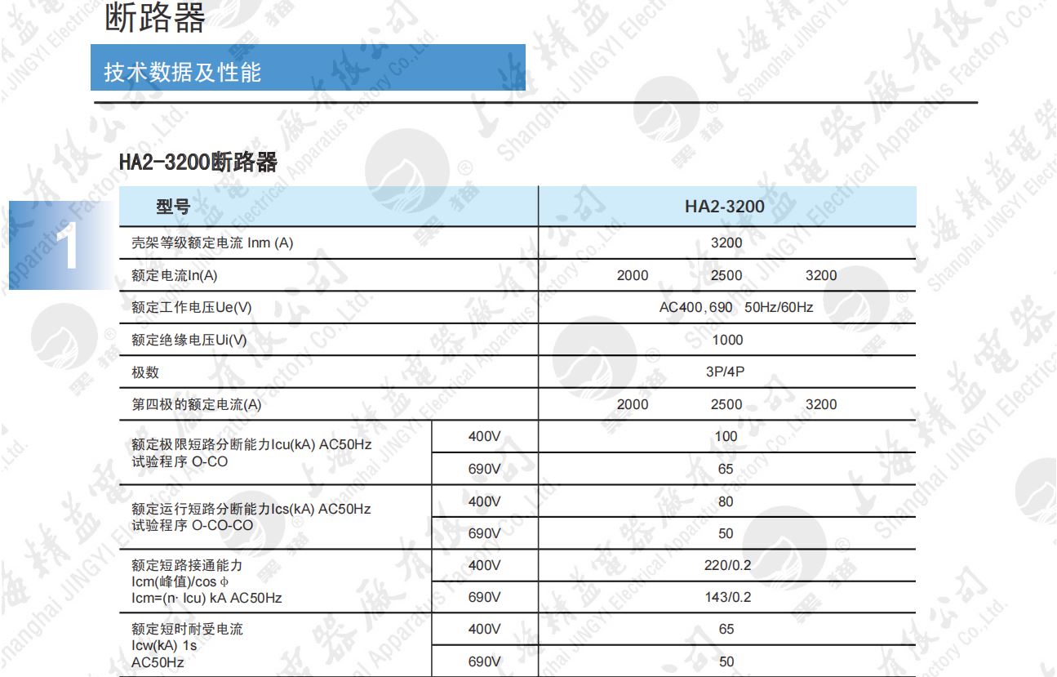Select 2500 in the 第四极的额定电流 row
The height and width of the screenshot is (677, 1057).
[726, 404]
